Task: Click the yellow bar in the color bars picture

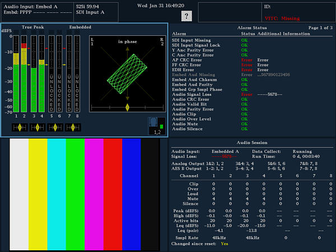Action: click(x=38, y=194)
